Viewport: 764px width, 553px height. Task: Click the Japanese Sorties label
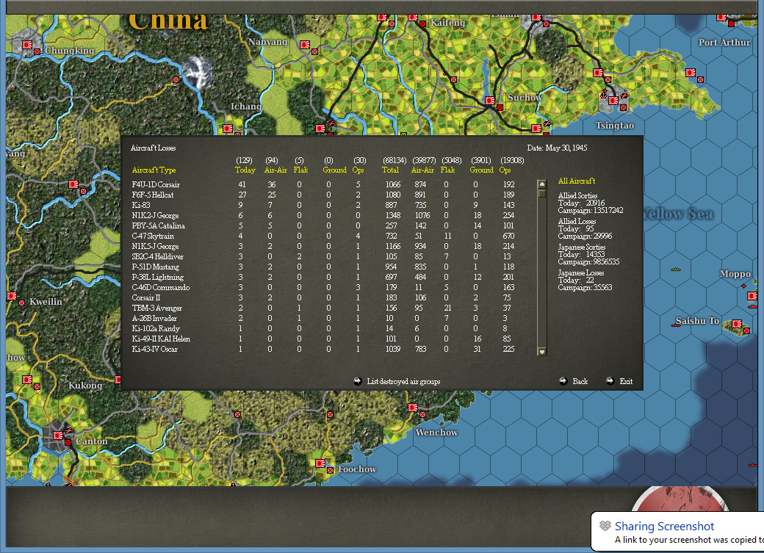(x=582, y=247)
